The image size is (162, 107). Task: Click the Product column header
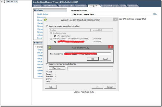(70, 30)
